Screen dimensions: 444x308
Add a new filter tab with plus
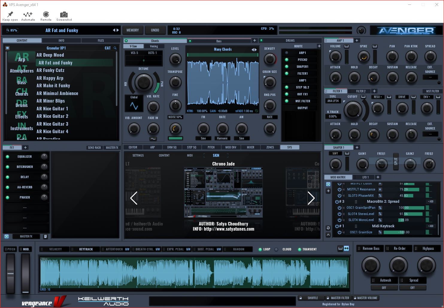click(x=374, y=91)
